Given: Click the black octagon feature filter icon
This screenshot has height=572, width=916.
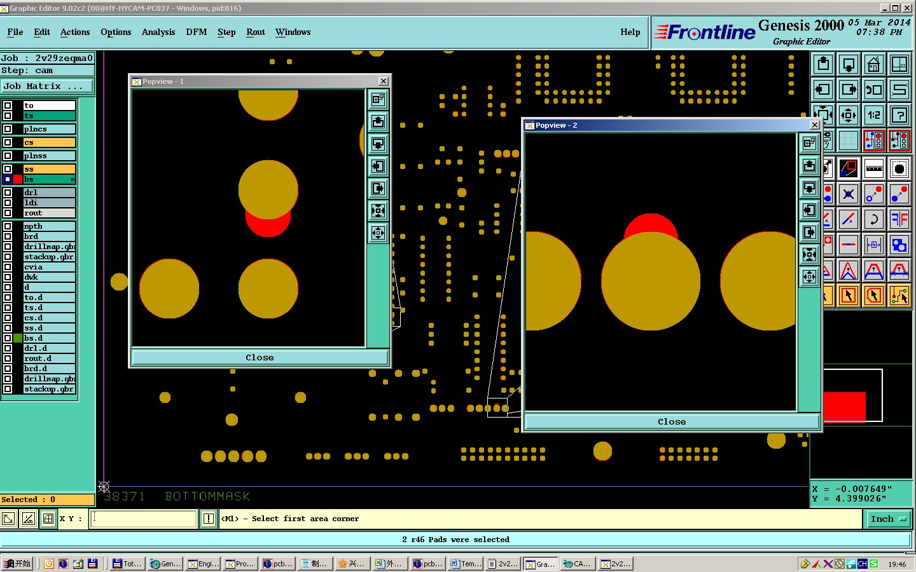Looking at the screenshot, I should [x=899, y=168].
